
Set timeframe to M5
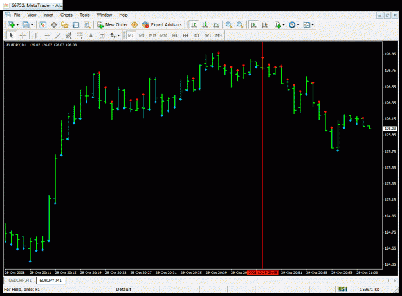142,35
